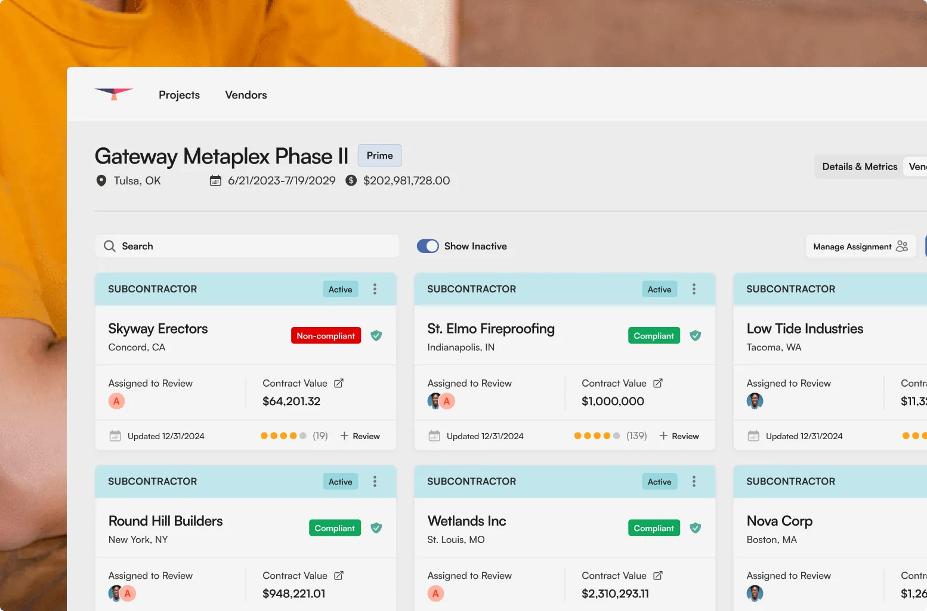Open the St. Elmo Fireproofing vendor name

[491, 329]
